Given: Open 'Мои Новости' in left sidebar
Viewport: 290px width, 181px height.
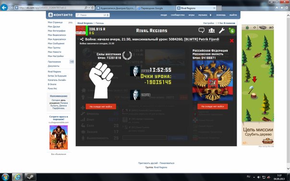Looking at the screenshot, I should point(54,52).
